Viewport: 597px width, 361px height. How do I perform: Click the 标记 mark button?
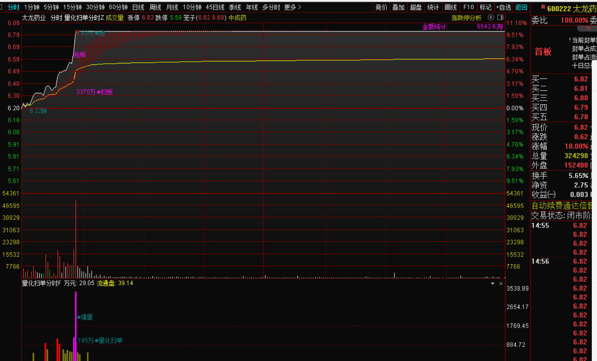click(485, 7)
